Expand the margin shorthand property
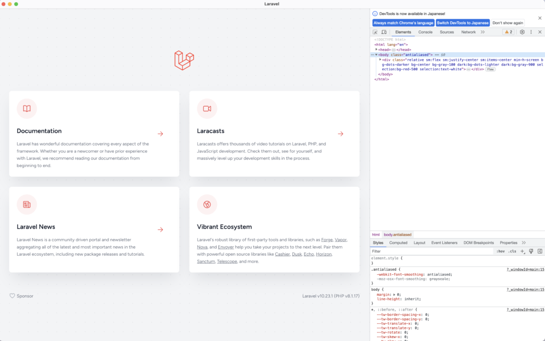Viewport: 545px width, 341px height. 393,294
